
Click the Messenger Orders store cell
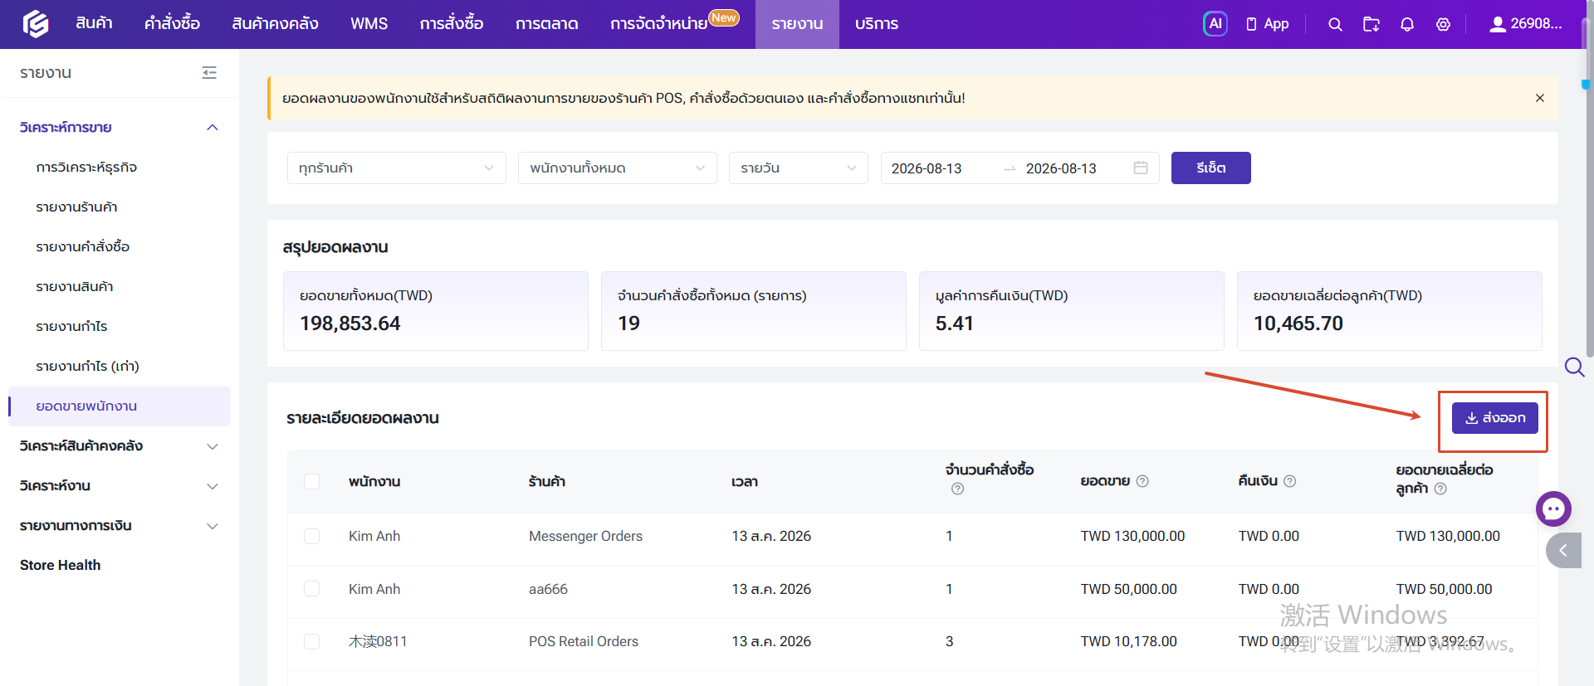pyautogui.click(x=585, y=537)
